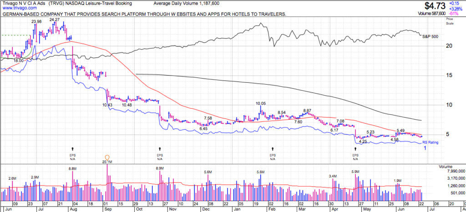Click the Trivago N V Cl A Ads title
Viewport: 466px width, 212px height.
[x=24, y=3]
